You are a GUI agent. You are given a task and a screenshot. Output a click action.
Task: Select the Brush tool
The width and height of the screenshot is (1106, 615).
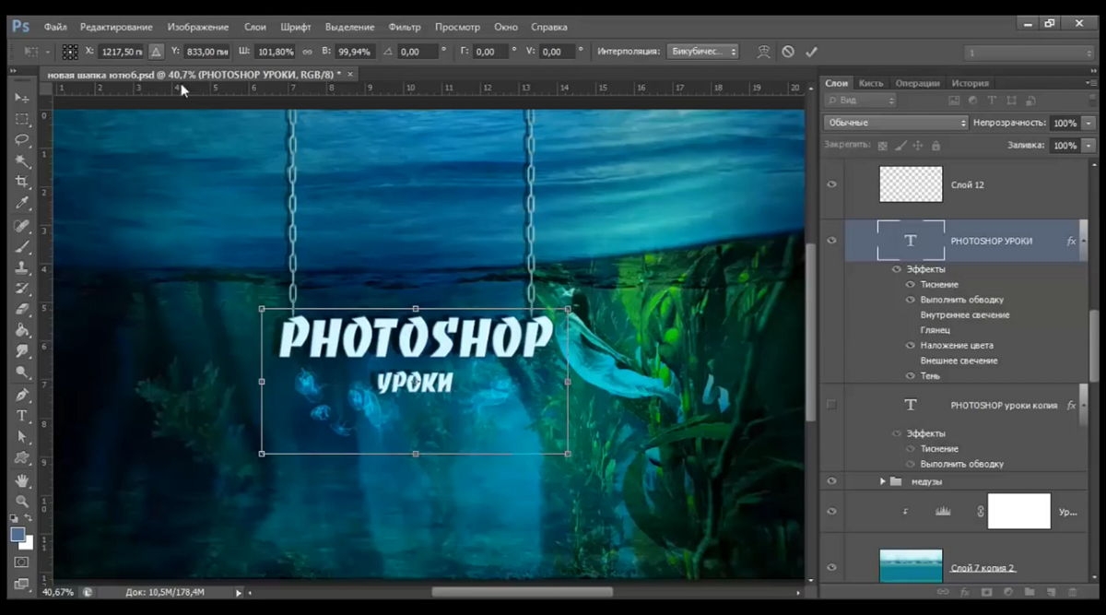21,247
